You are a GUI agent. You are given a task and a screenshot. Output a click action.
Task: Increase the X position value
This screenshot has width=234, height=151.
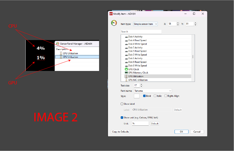pos(178,23)
